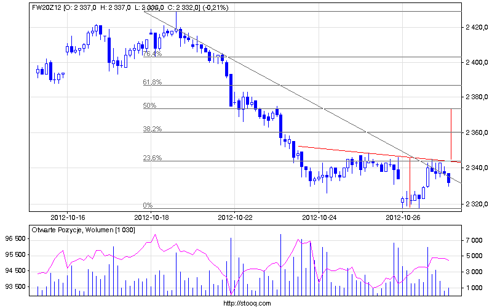Click the 2 380,0 price axis value
492x308 pixels.
(x=477, y=97)
